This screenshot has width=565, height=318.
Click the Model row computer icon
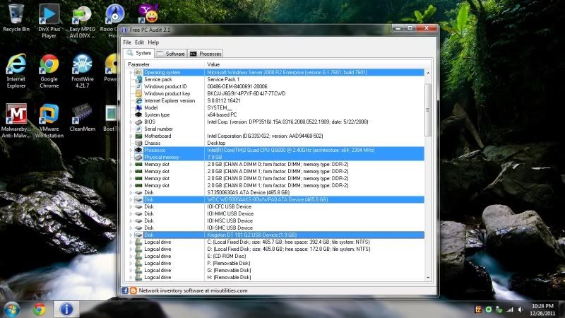pos(138,108)
